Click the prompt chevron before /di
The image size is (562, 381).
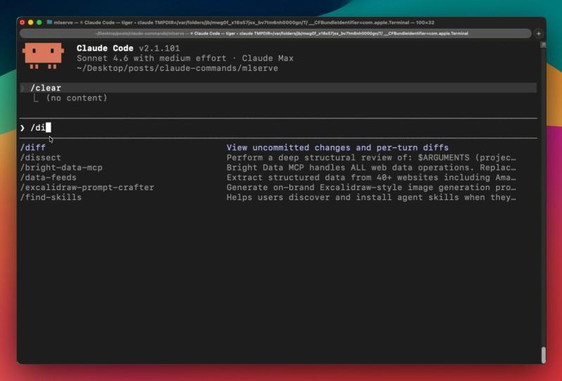(22, 128)
